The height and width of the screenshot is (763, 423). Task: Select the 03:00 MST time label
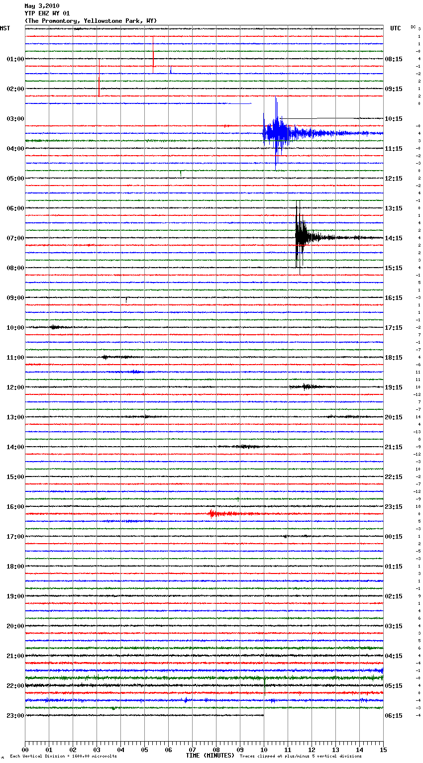(x=15, y=119)
